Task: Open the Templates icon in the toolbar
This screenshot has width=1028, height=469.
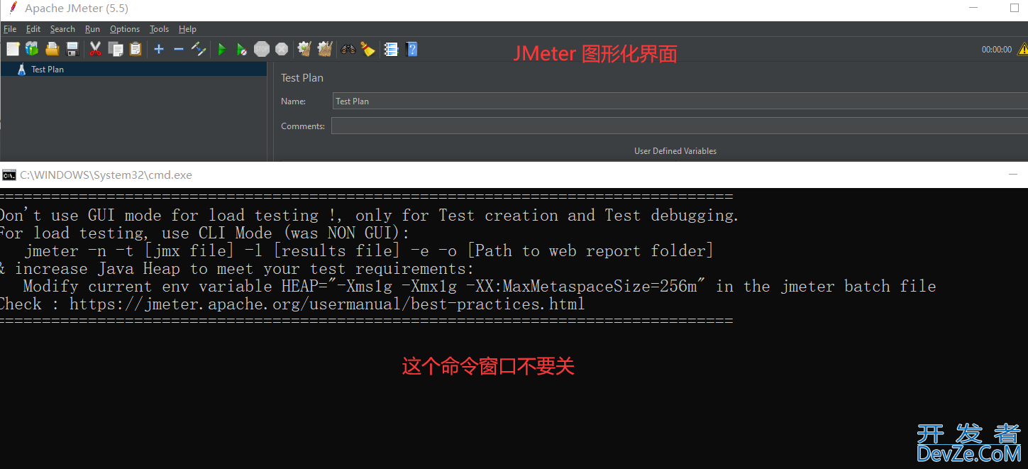Action: click(32, 49)
